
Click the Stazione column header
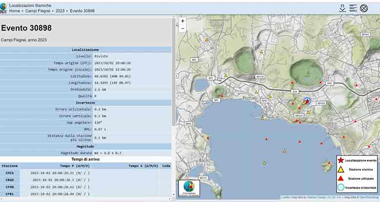pos(9,166)
